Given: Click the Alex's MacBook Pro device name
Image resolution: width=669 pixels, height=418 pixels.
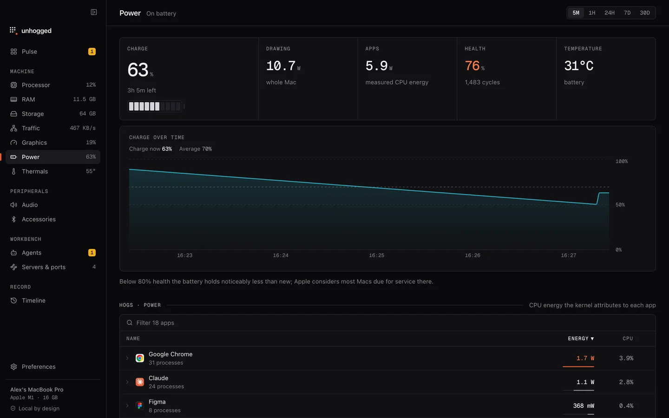Looking at the screenshot, I should 37,390.
